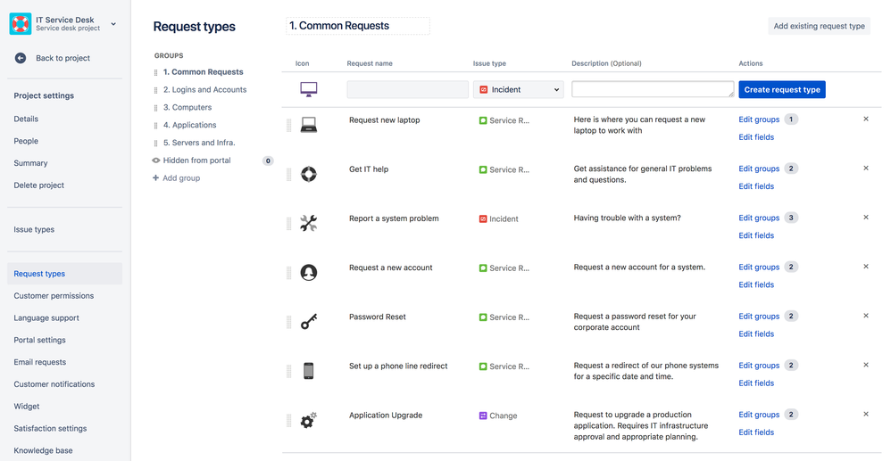Edit the 1. Common Requests group title field
This screenshot has height=461, width=891.
point(358,26)
